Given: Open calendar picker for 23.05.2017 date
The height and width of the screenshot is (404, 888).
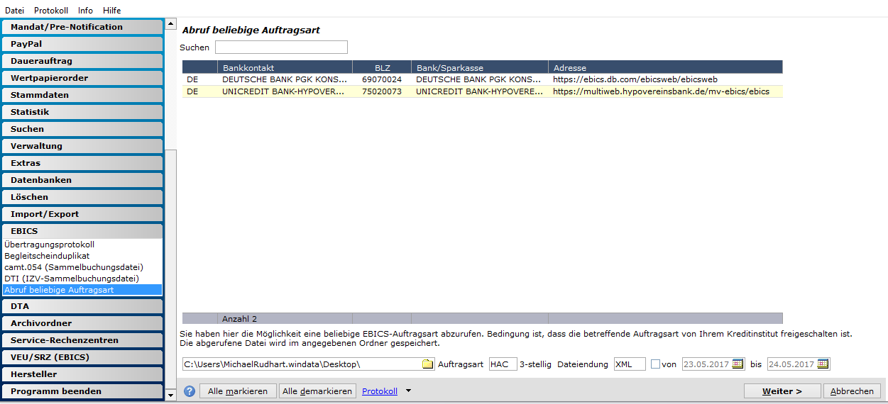Looking at the screenshot, I should pyautogui.click(x=738, y=364).
